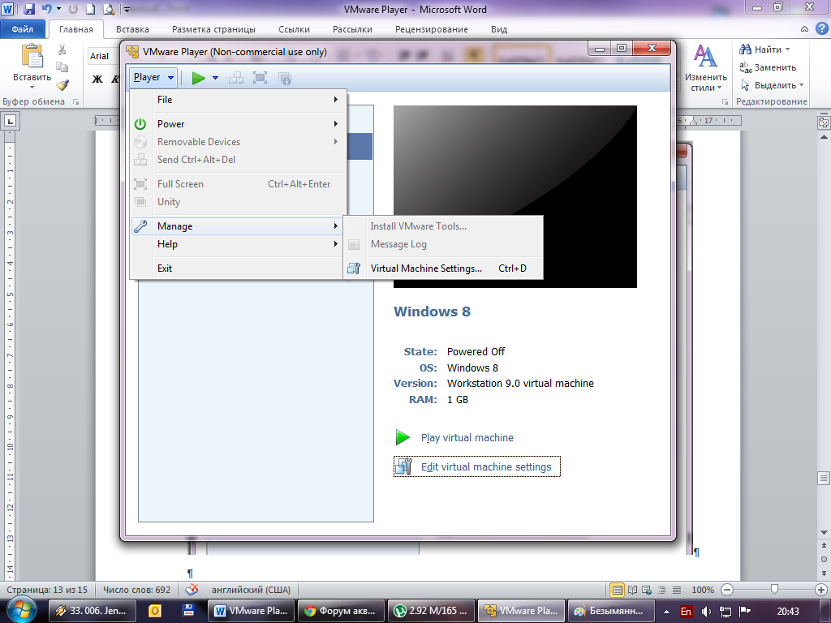Click Заменить in Word editing group
Image resolution: width=831 pixels, height=623 pixels.
(768, 67)
